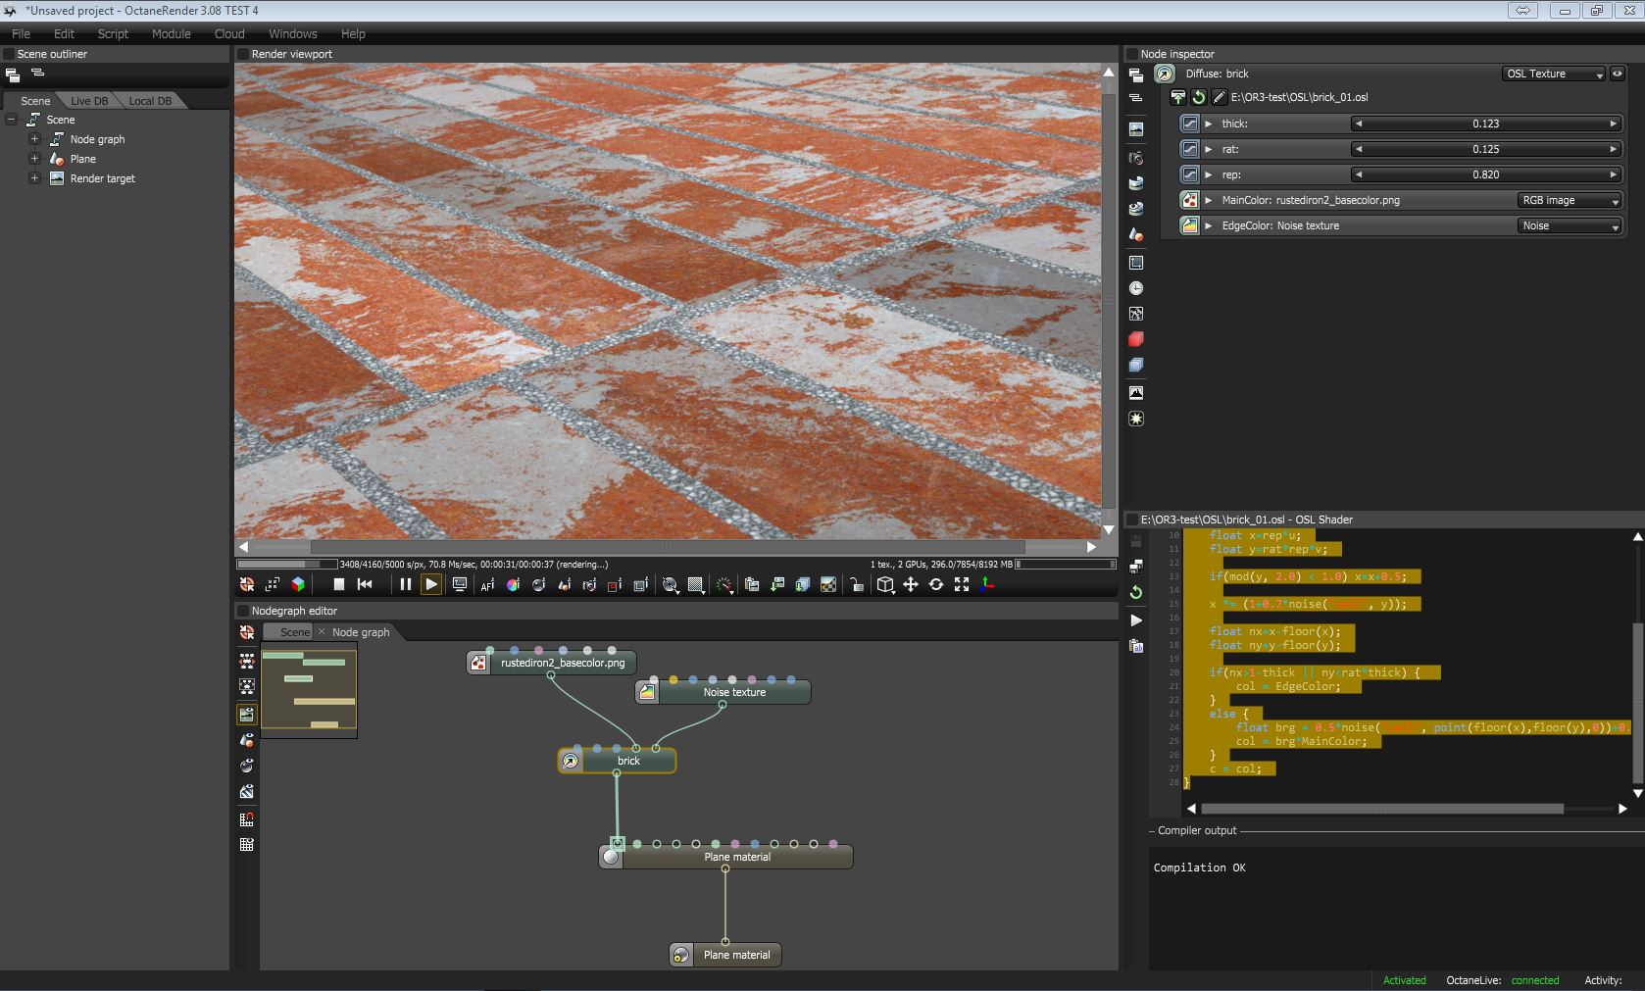Image resolution: width=1645 pixels, height=991 pixels.
Task: Click the thick value slider showing 0.123
Action: tap(1485, 124)
